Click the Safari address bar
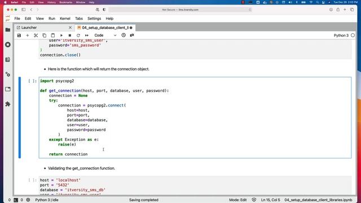This screenshot has height=203, width=361. coord(180,10)
